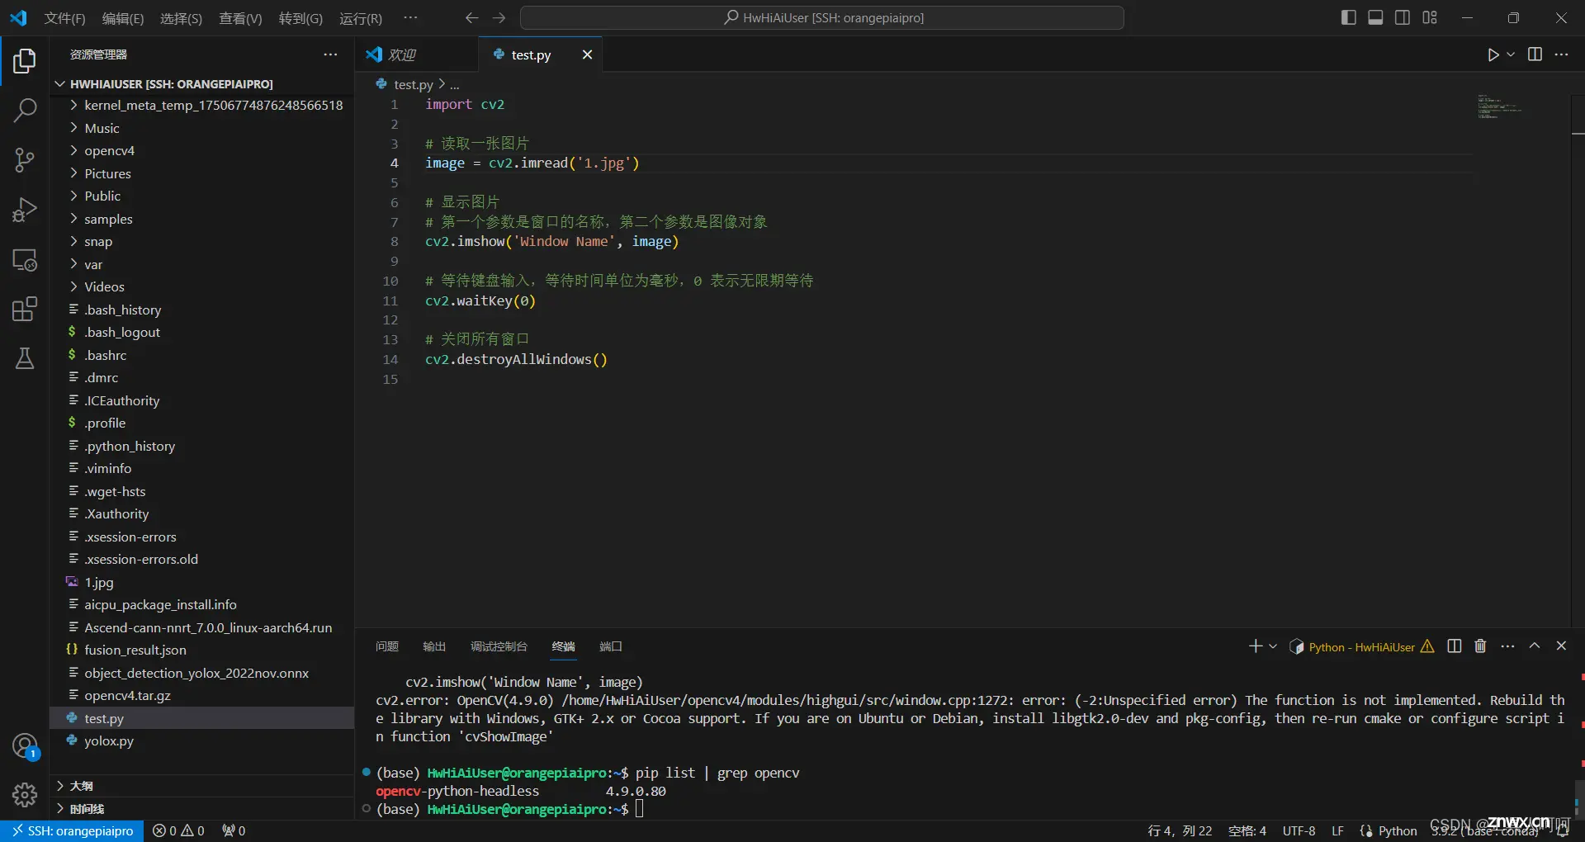Add a new terminal with plus icon
The height and width of the screenshot is (842, 1585).
pyautogui.click(x=1255, y=646)
